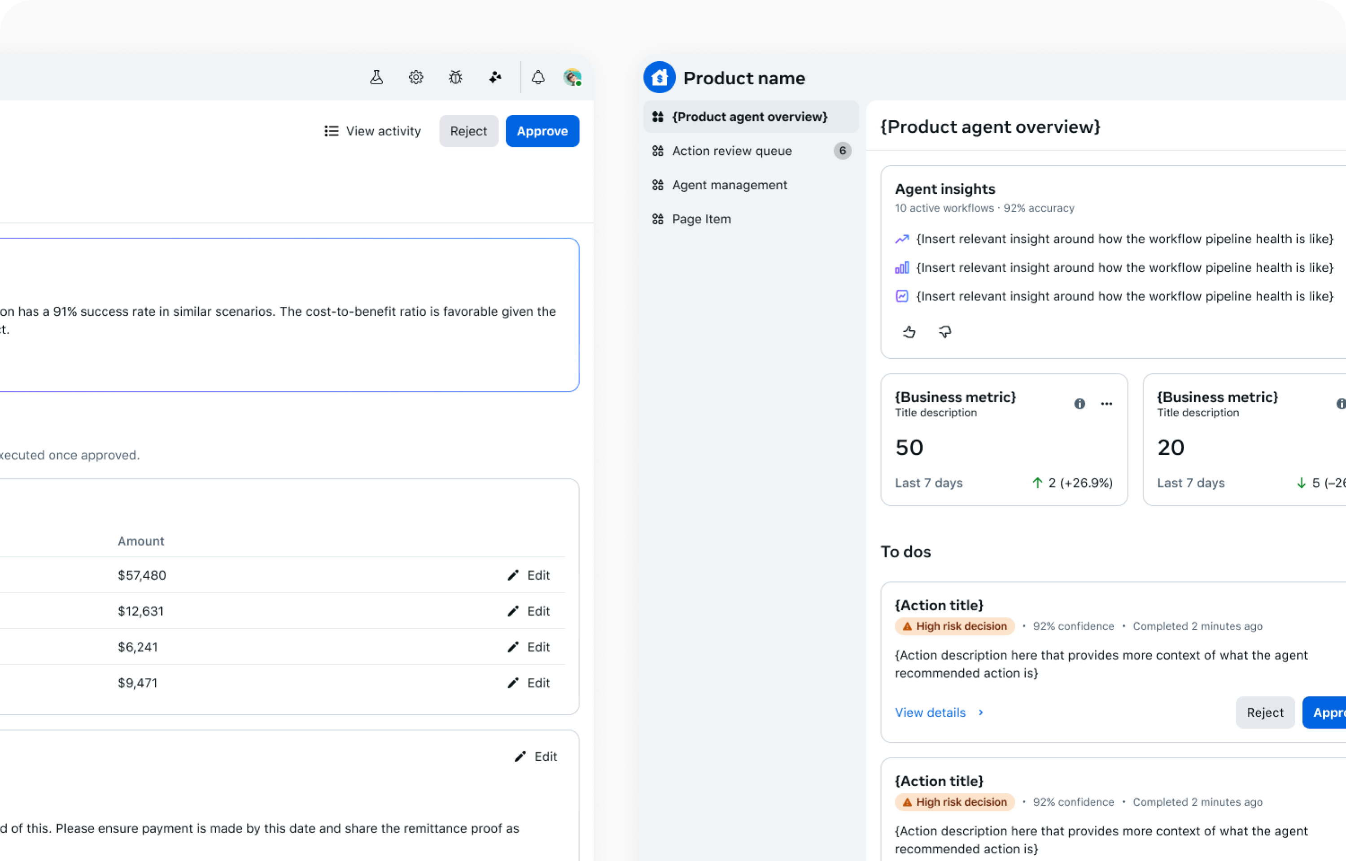
Task: Open the AI sparkle assistant icon
Action: (x=494, y=77)
